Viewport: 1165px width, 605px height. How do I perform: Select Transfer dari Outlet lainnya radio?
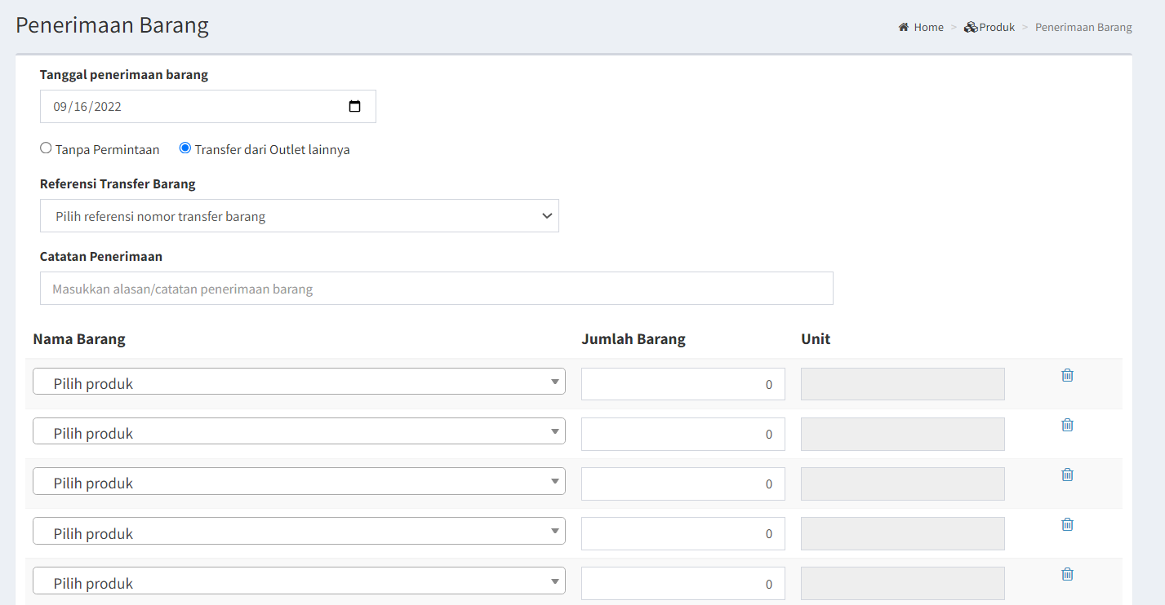pyautogui.click(x=185, y=148)
